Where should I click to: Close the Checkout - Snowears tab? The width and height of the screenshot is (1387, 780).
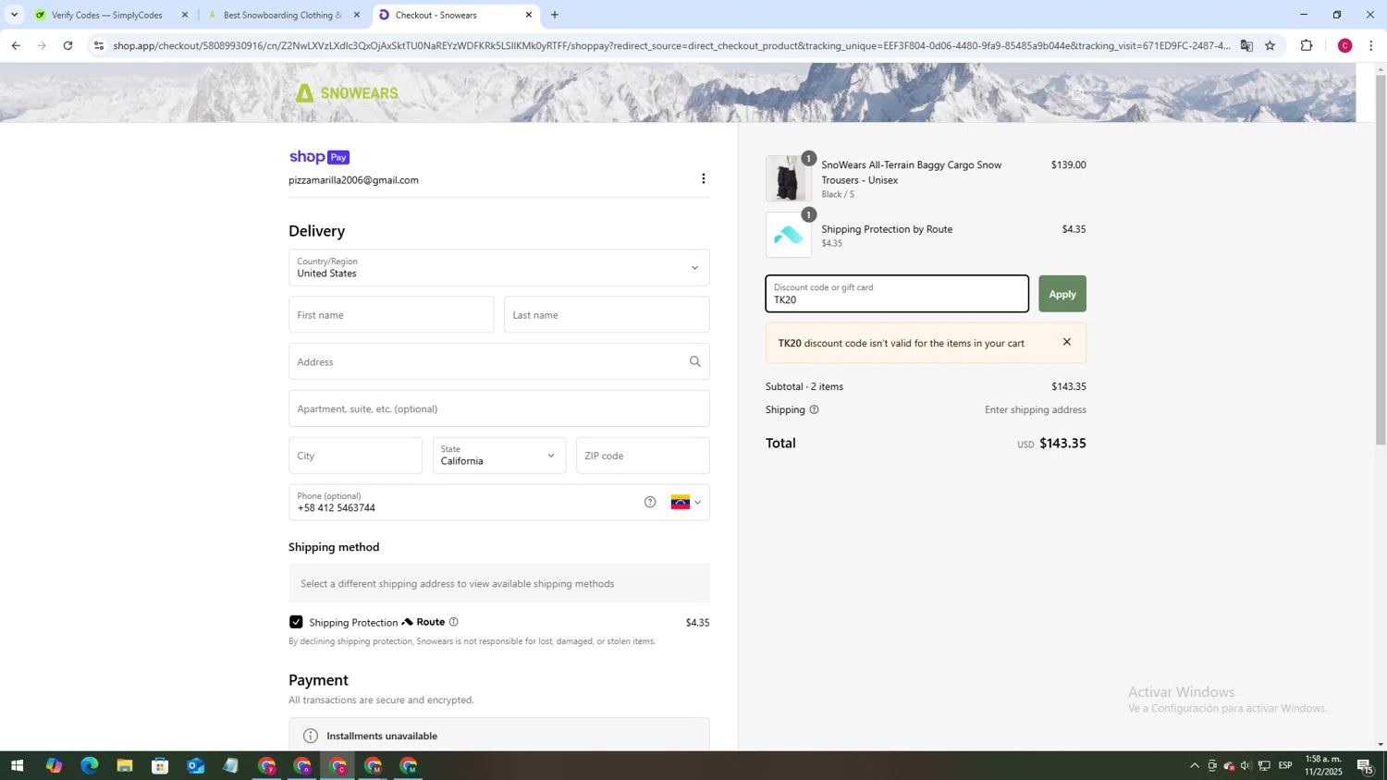pyautogui.click(x=529, y=15)
